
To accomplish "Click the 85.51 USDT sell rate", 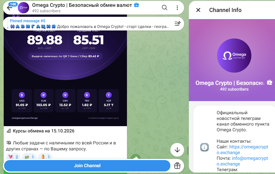I will (88, 40).
